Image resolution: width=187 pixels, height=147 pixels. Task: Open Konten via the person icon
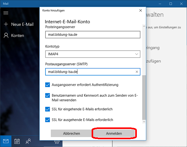coord(6,35)
